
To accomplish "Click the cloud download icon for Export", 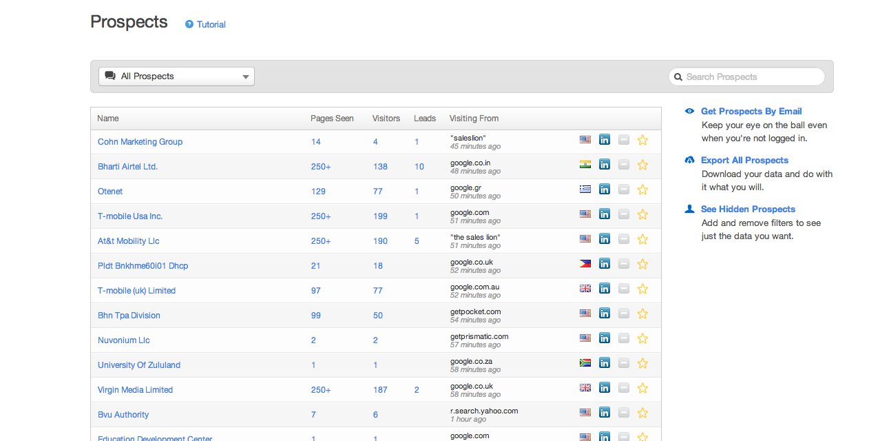I will 689,160.
